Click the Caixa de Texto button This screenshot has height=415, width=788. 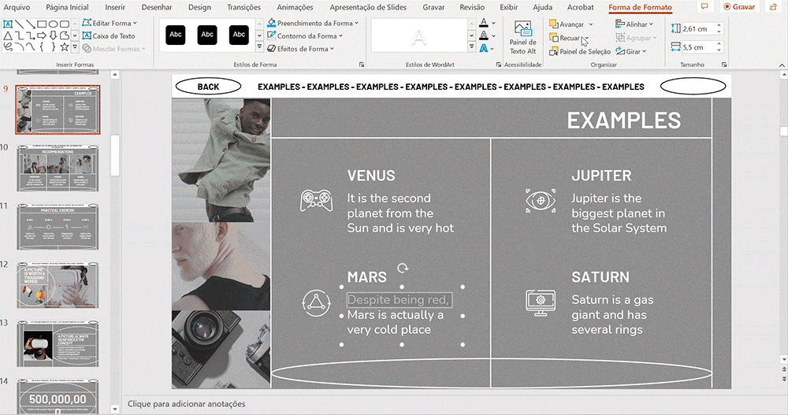point(109,35)
